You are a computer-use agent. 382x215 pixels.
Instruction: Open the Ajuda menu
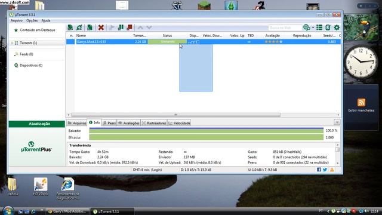(x=46, y=20)
